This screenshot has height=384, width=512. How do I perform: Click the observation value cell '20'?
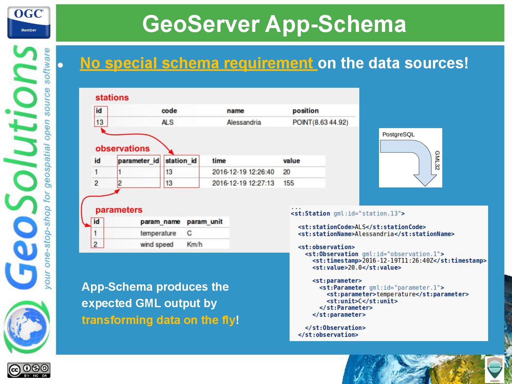[287, 172]
